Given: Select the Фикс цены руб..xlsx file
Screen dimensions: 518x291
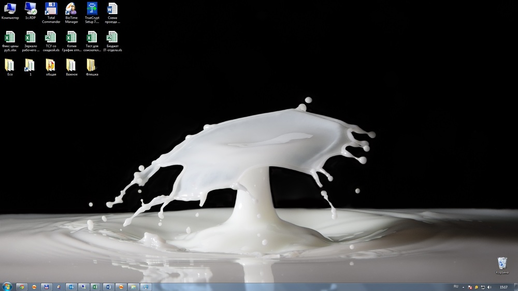Looking at the screenshot, I should coord(10,37).
